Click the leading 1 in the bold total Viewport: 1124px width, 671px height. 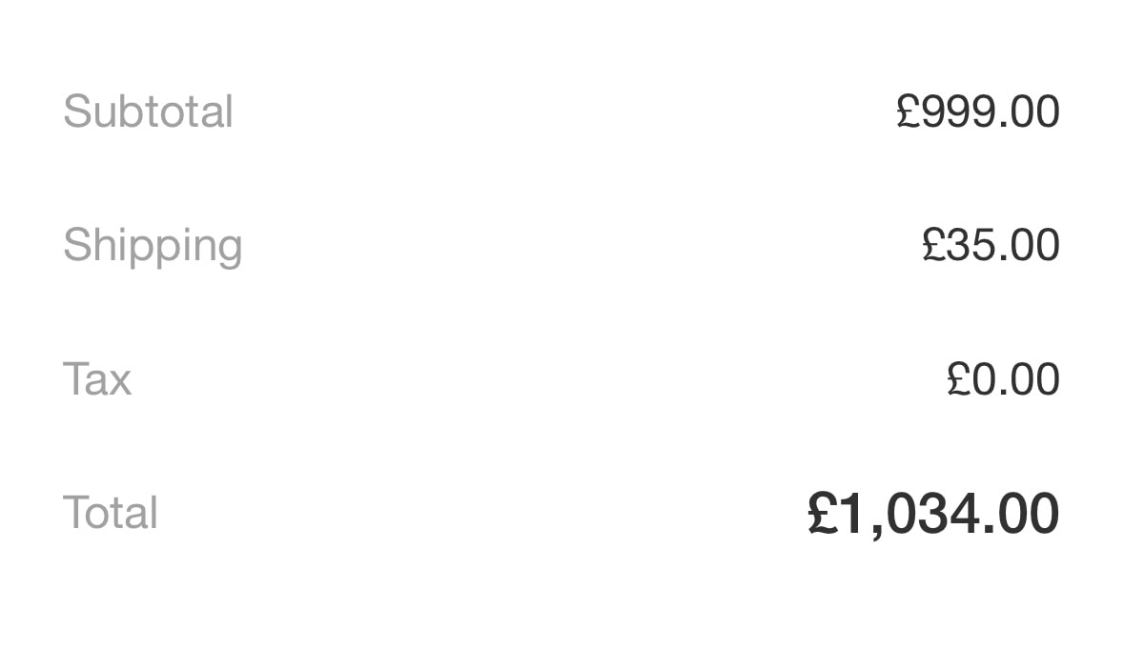(x=855, y=513)
